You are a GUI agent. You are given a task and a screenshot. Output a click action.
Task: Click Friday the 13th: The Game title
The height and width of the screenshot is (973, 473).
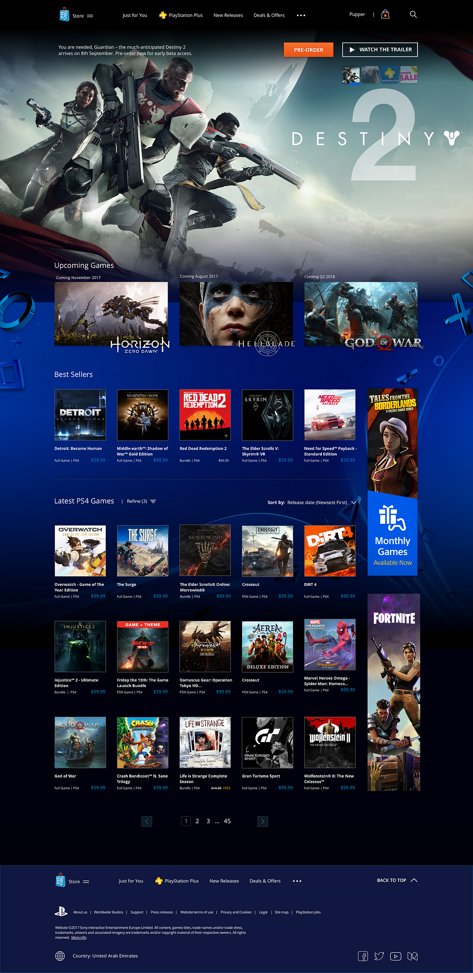pyautogui.click(x=143, y=683)
